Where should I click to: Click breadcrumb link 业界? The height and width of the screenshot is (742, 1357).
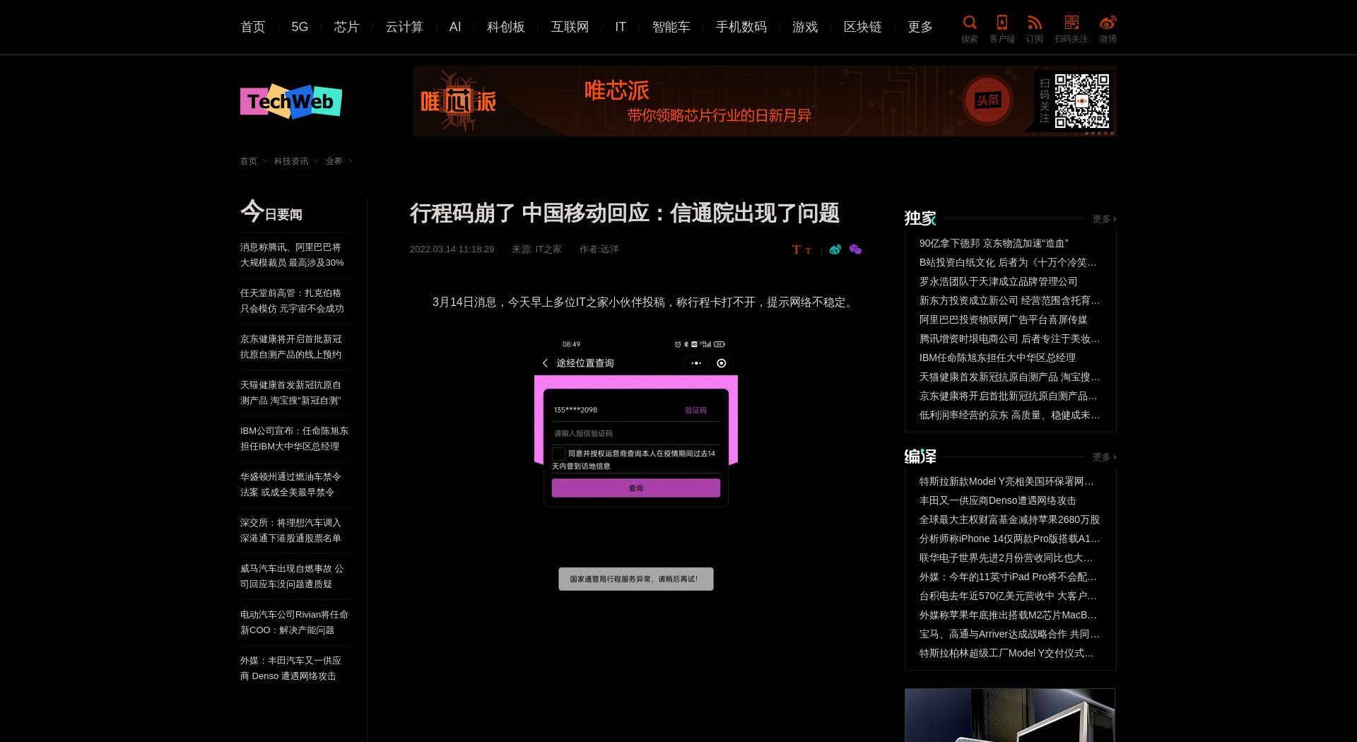pos(334,161)
